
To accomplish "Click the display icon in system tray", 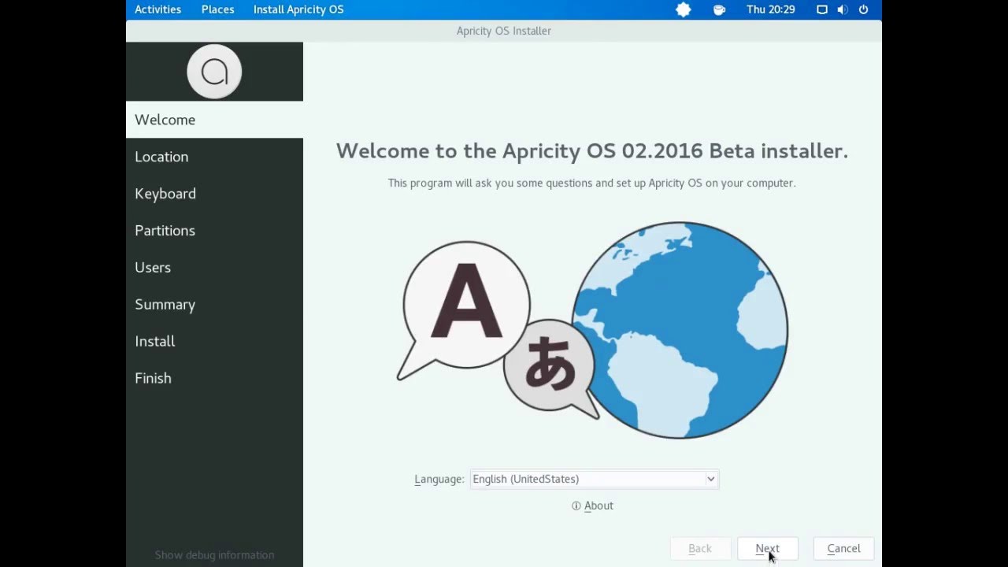I will (822, 9).
